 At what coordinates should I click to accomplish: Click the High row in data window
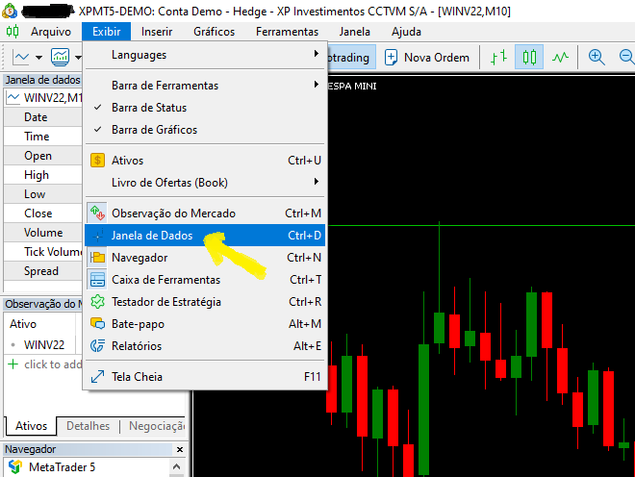(42, 175)
